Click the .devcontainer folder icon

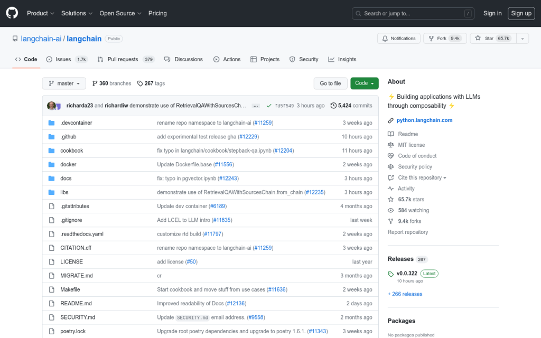tap(51, 123)
